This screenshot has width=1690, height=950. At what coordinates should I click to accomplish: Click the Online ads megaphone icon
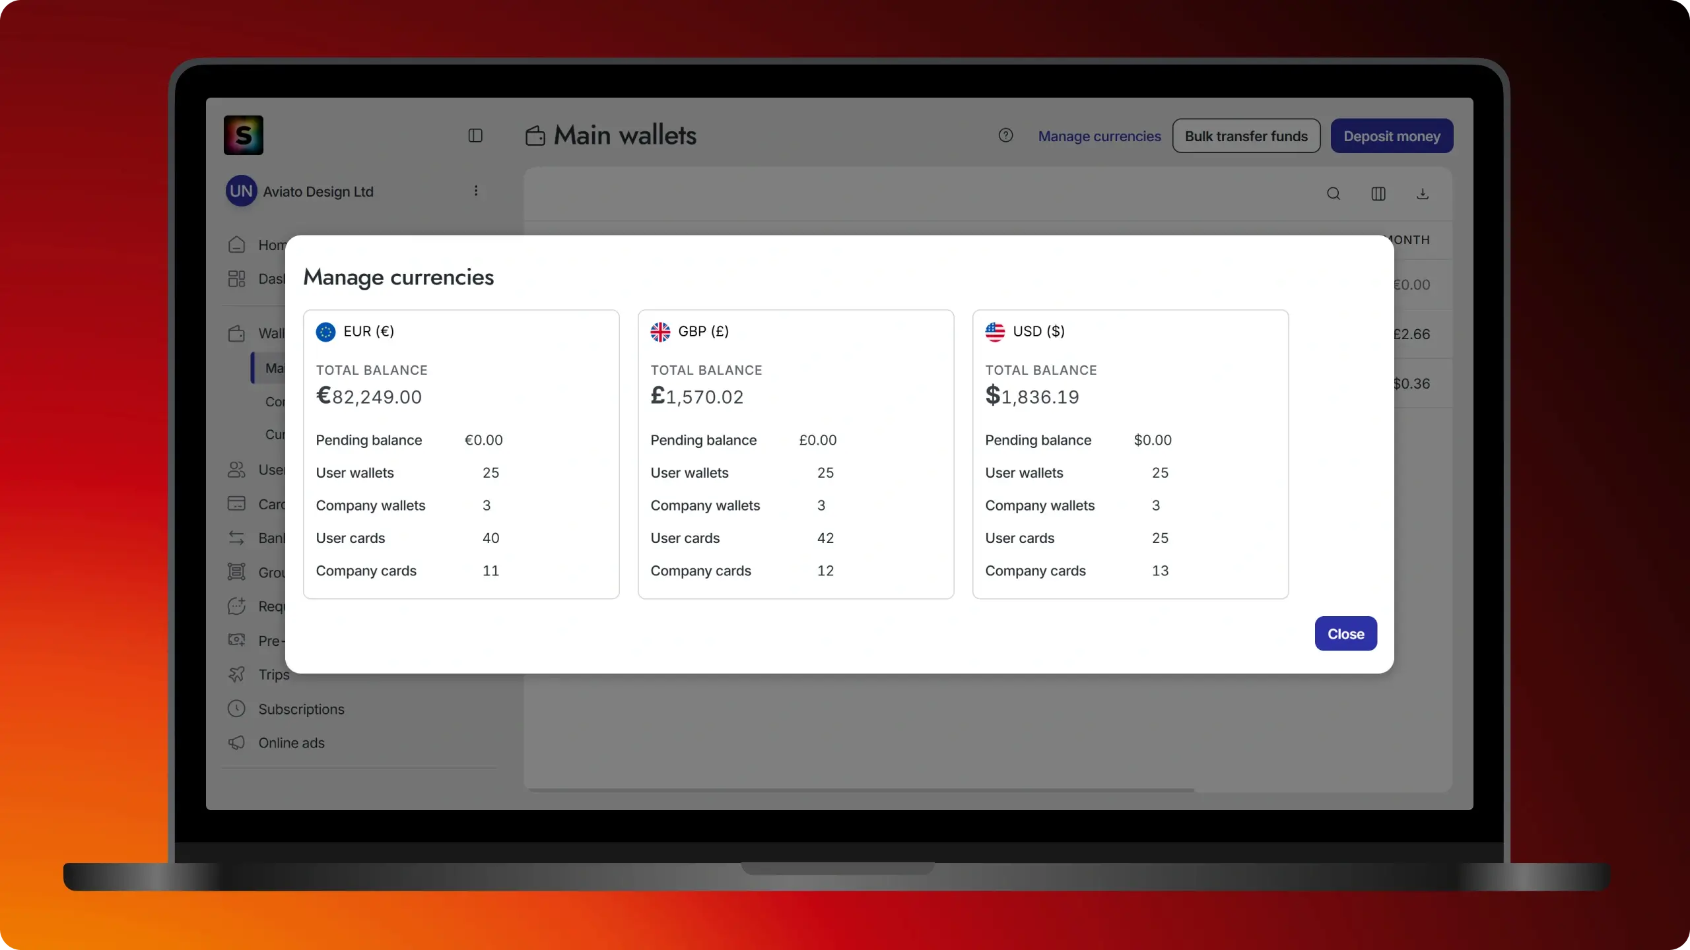coord(236,743)
